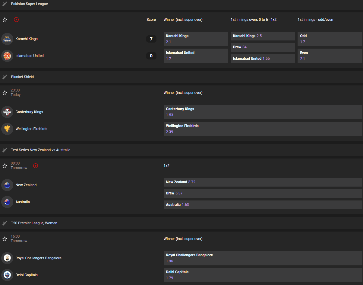The width and height of the screenshot is (363, 285).
Task: Click cricket icon beside Test Series heading
Action: click(x=5, y=150)
